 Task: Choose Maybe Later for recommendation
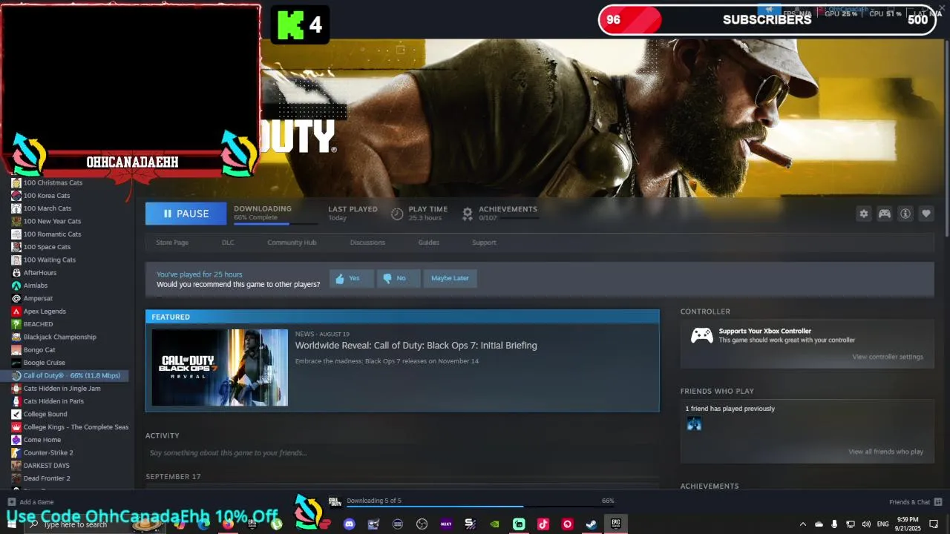pos(450,278)
